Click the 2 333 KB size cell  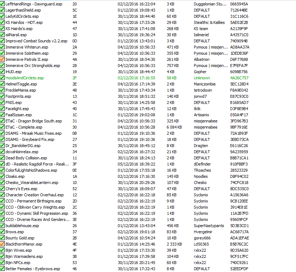[174, 244]
